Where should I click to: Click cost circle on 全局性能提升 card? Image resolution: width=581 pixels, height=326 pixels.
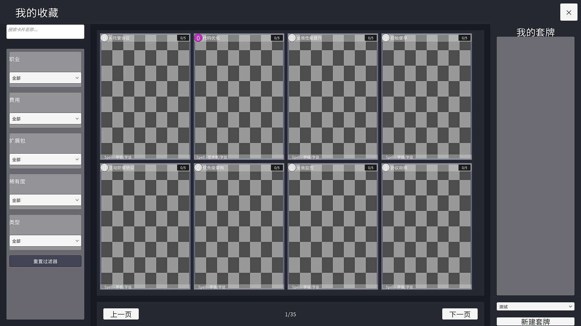coord(292,38)
